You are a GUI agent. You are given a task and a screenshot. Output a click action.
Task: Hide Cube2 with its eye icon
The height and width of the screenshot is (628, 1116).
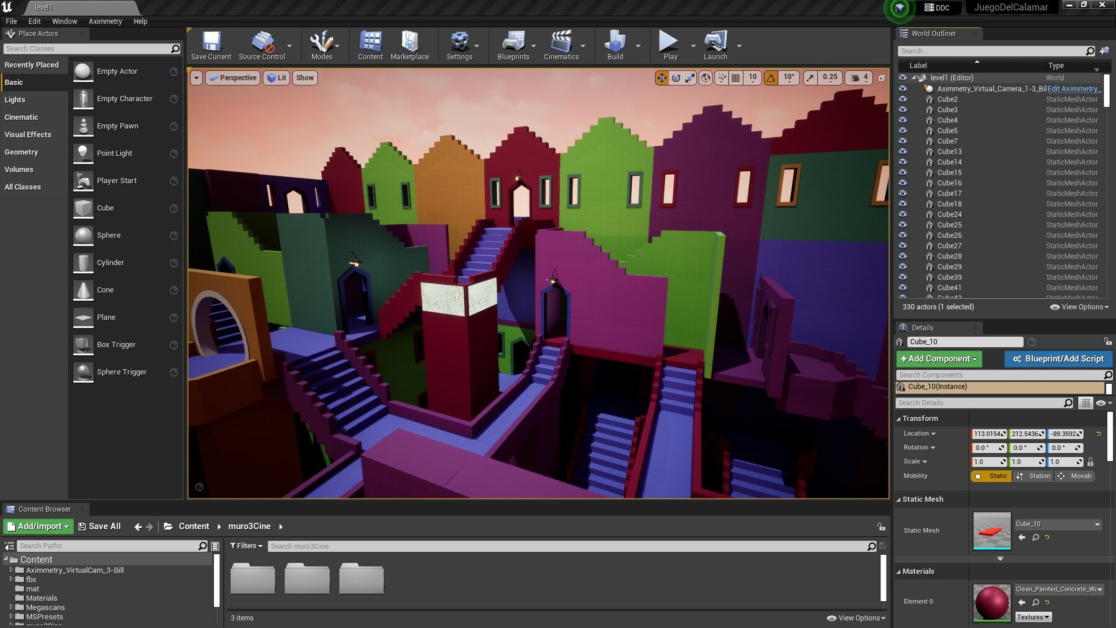[903, 99]
